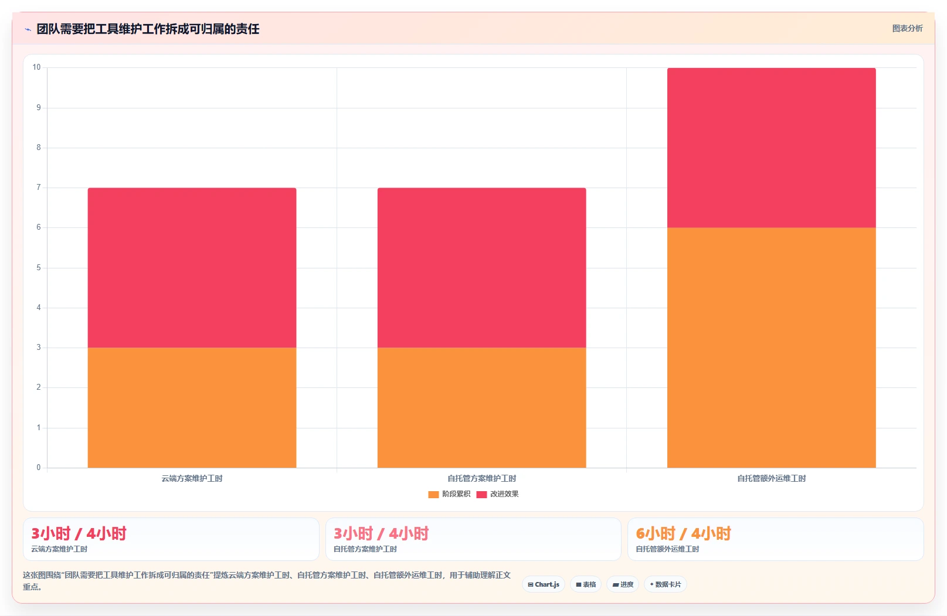Click the orange 6小时 / 4小时 card value

pyautogui.click(x=683, y=533)
